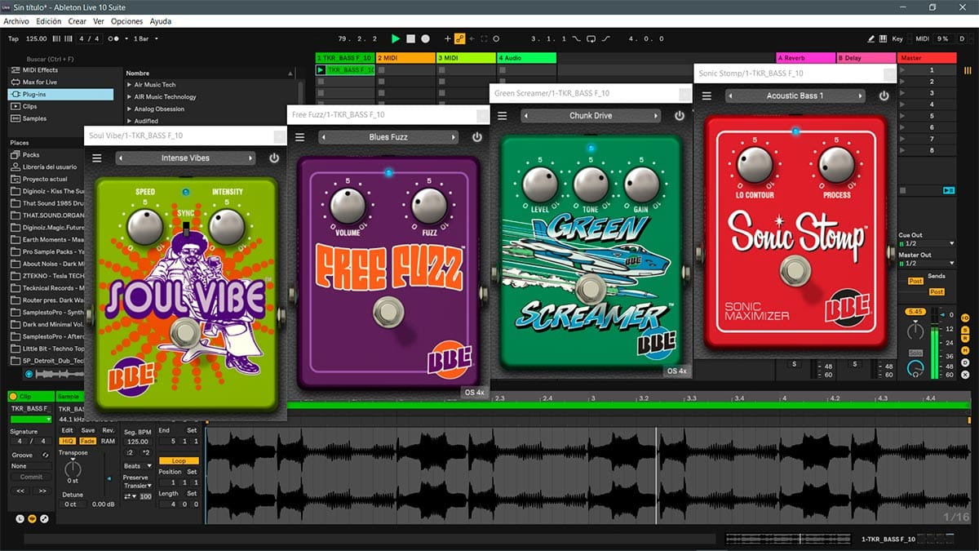The height and width of the screenshot is (551, 979).
Task: Open the Green Screamer plugin hamburger menu
Action: point(502,116)
